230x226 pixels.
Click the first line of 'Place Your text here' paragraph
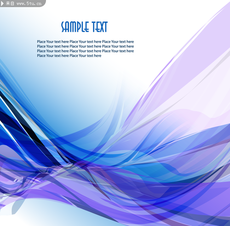(85, 42)
